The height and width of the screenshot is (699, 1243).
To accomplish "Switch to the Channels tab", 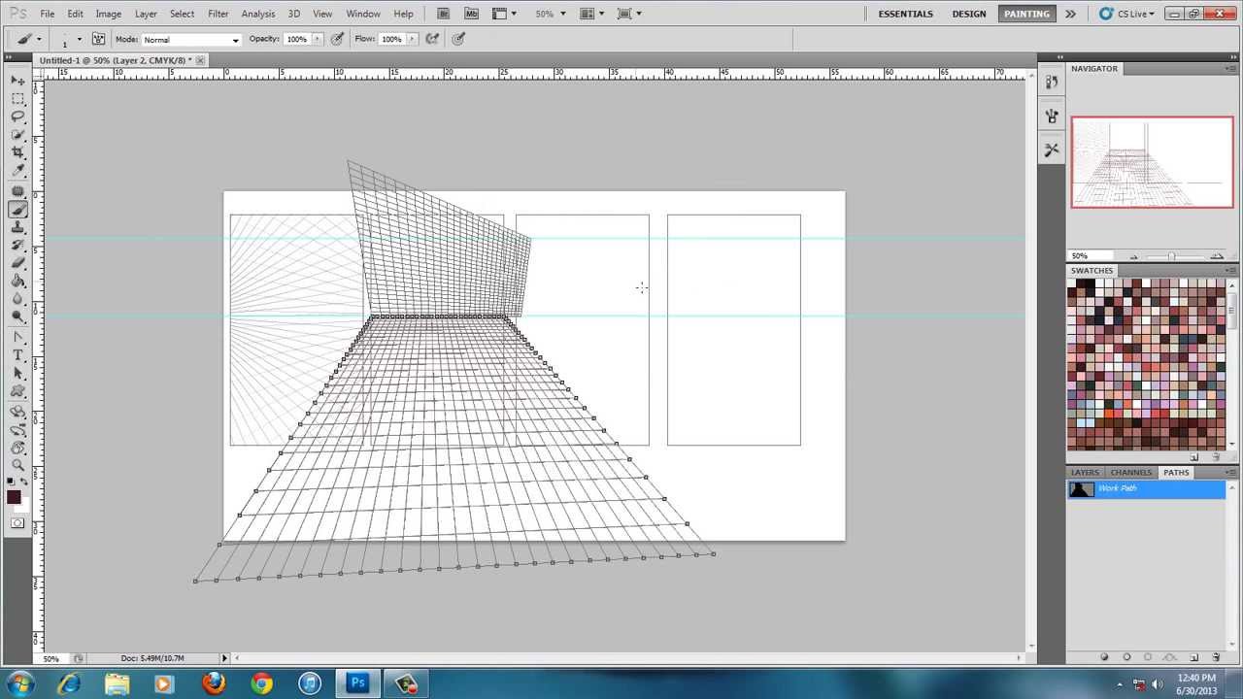I will point(1130,472).
